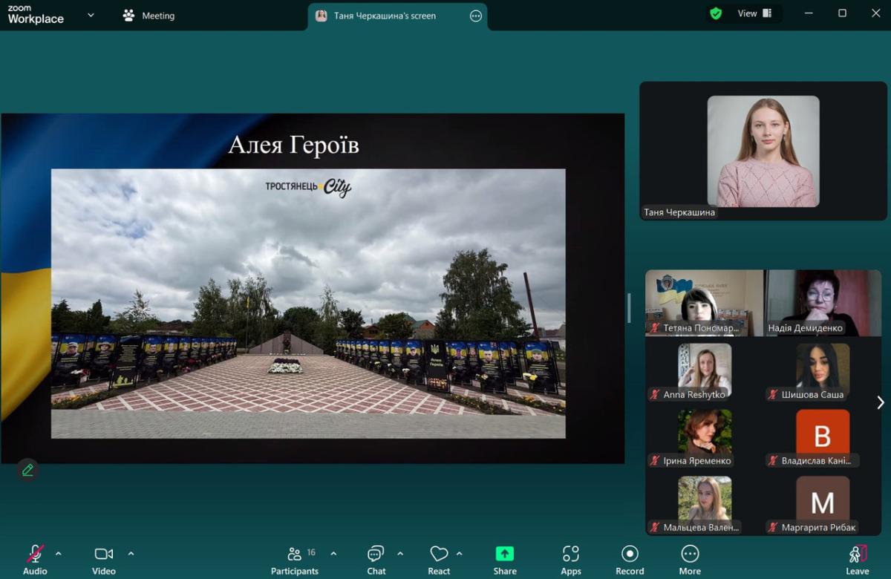Image resolution: width=891 pixels, height=579 pixels.
Task: Open the Participants panel
Action: click(x=295, y=559)
